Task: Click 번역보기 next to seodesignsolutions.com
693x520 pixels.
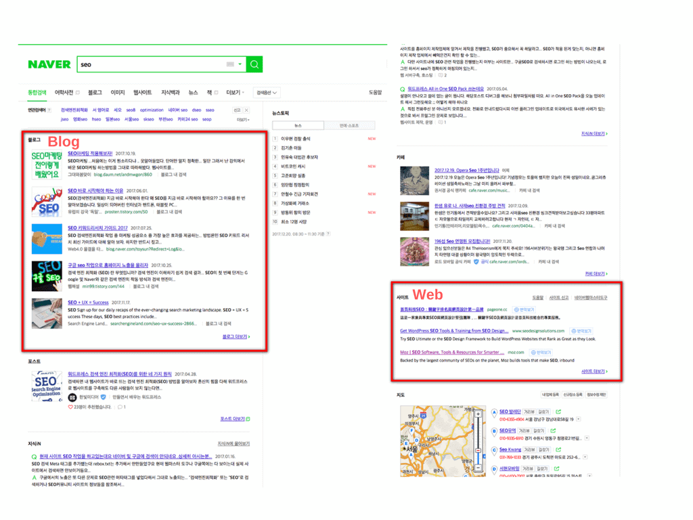Action: (581, 330)
